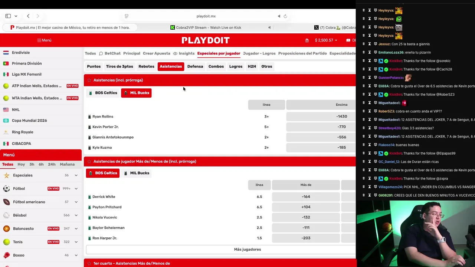Open the page menu icon in the address bar
The image size is (475, 267).
127,16
